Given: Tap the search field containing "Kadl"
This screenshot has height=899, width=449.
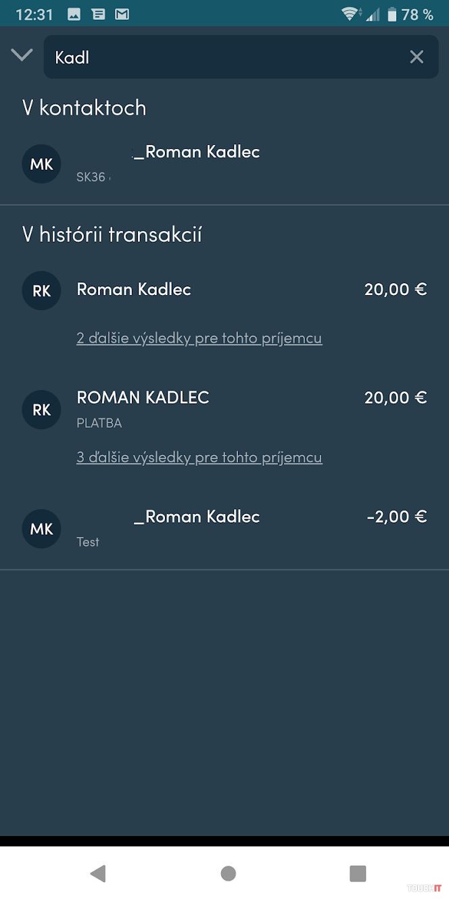Looking at the screenshot, I should click(x=223, y=58).
